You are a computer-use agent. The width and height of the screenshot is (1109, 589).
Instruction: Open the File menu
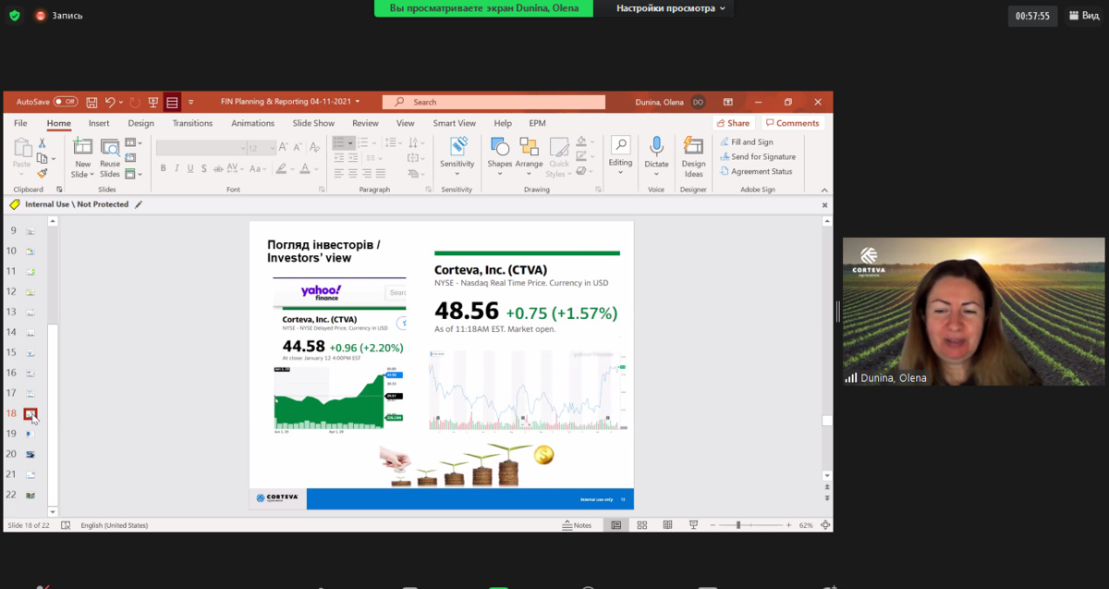coord(20,123)
